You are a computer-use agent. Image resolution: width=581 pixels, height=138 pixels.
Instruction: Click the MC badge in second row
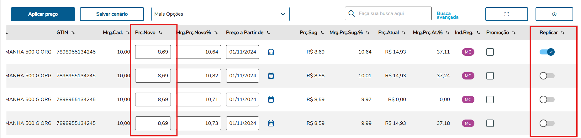468,76
